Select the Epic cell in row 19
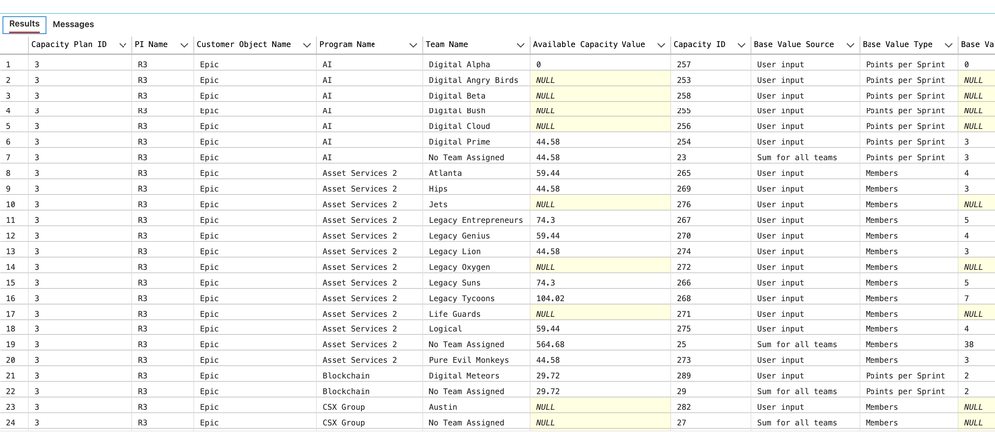 click(255, 345)
